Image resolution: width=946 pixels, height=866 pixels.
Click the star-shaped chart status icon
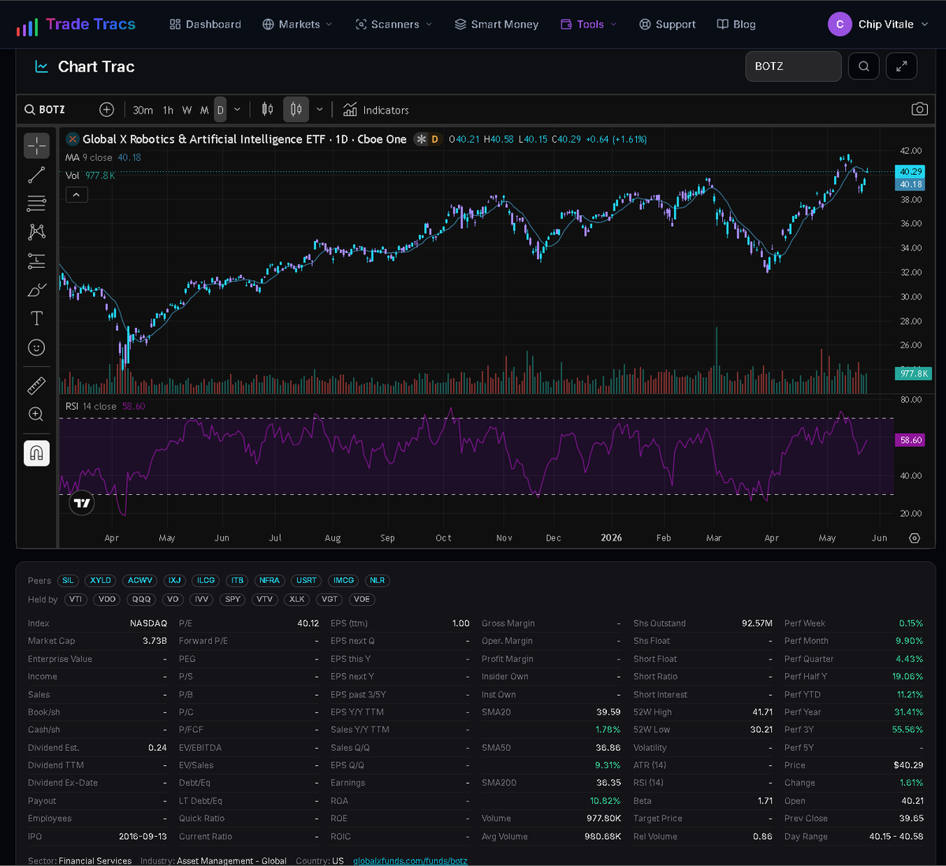(421, 139)
